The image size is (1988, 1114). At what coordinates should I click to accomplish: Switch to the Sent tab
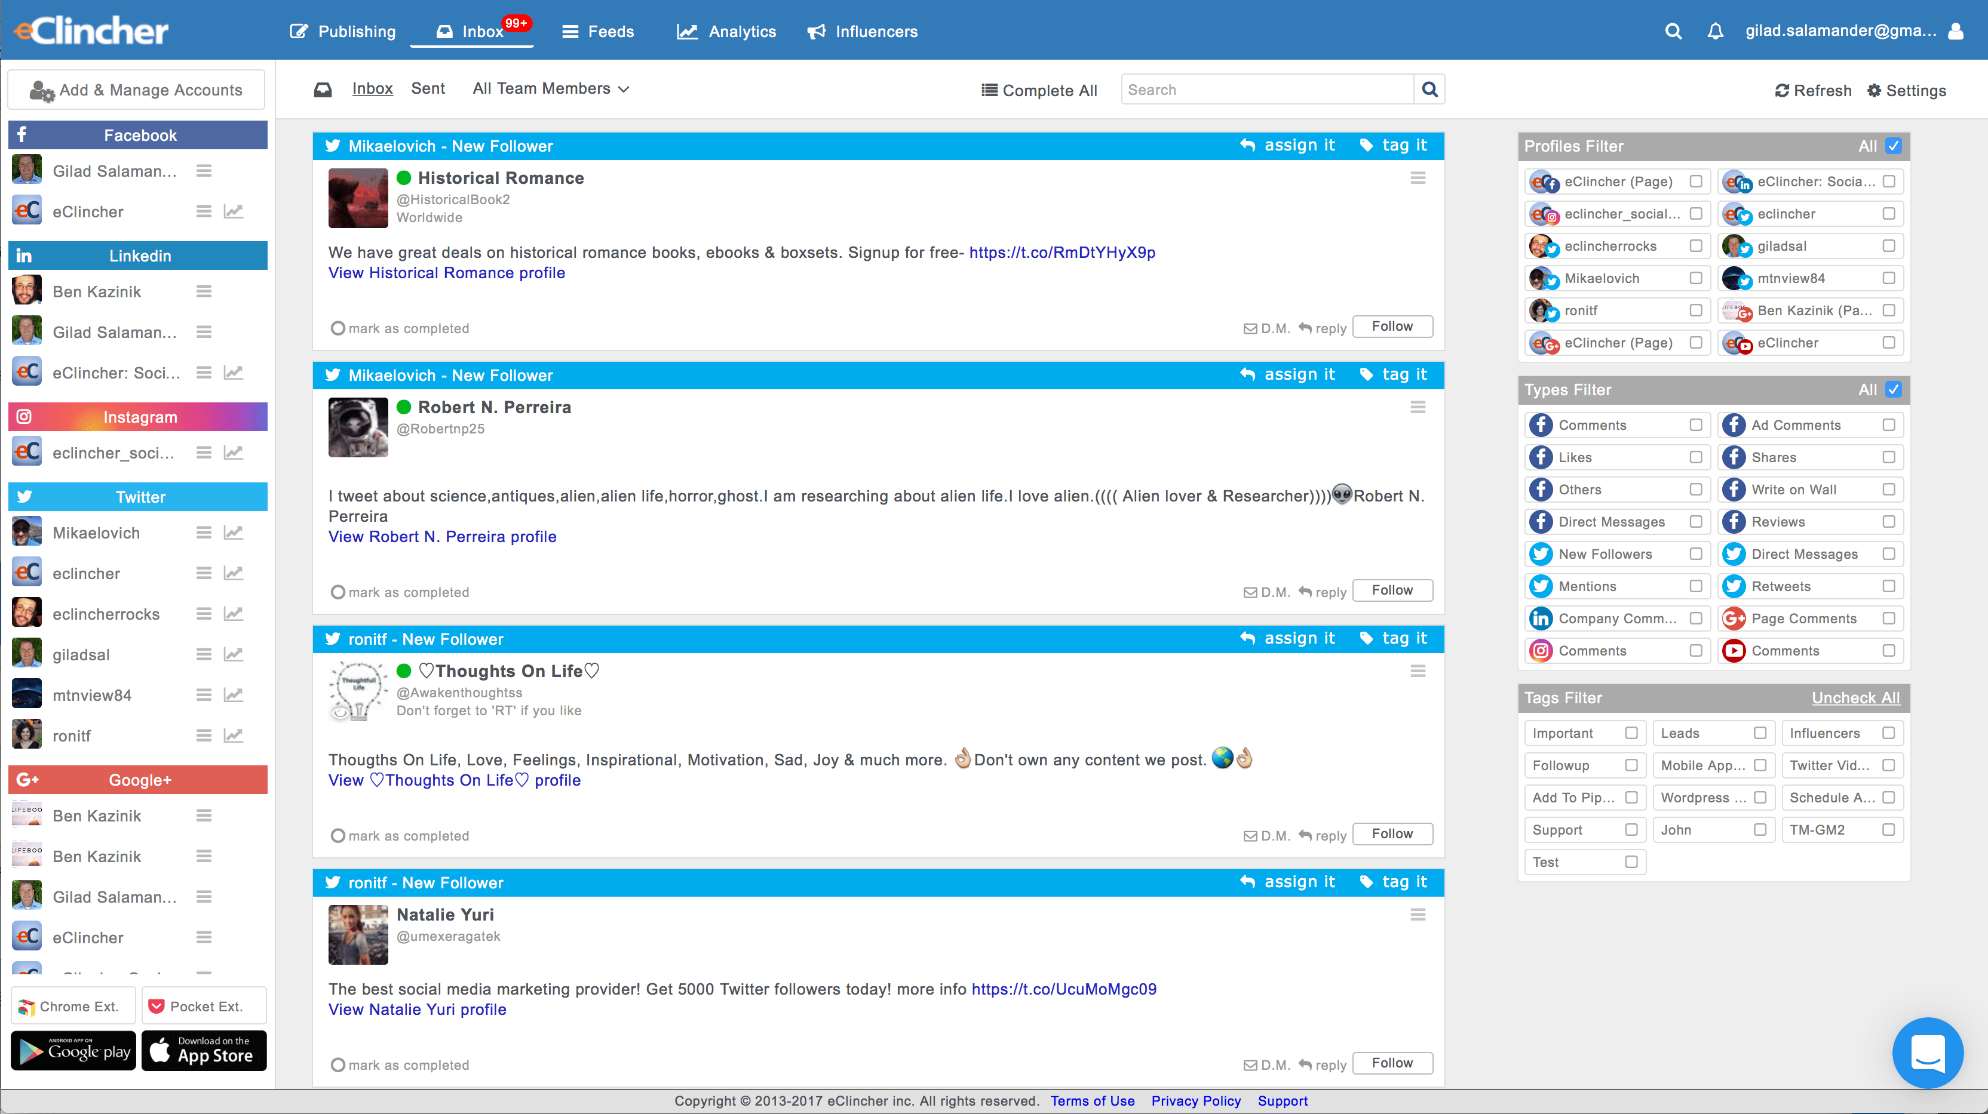tap(428, 89)
